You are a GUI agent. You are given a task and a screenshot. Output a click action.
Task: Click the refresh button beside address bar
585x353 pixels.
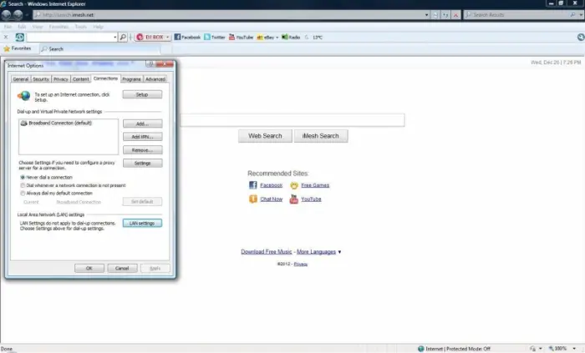445,15
